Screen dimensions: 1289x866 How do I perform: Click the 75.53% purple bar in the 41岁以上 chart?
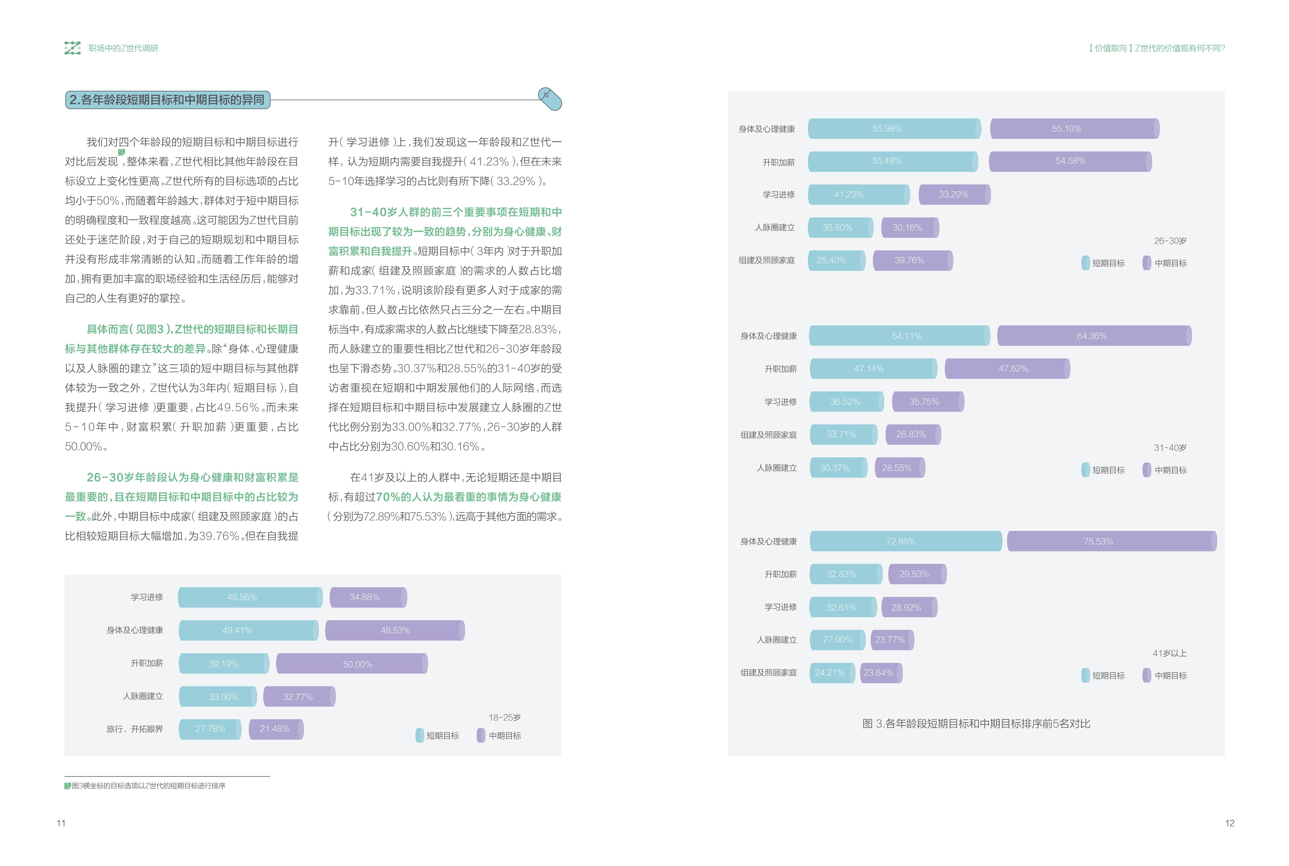1111,541
